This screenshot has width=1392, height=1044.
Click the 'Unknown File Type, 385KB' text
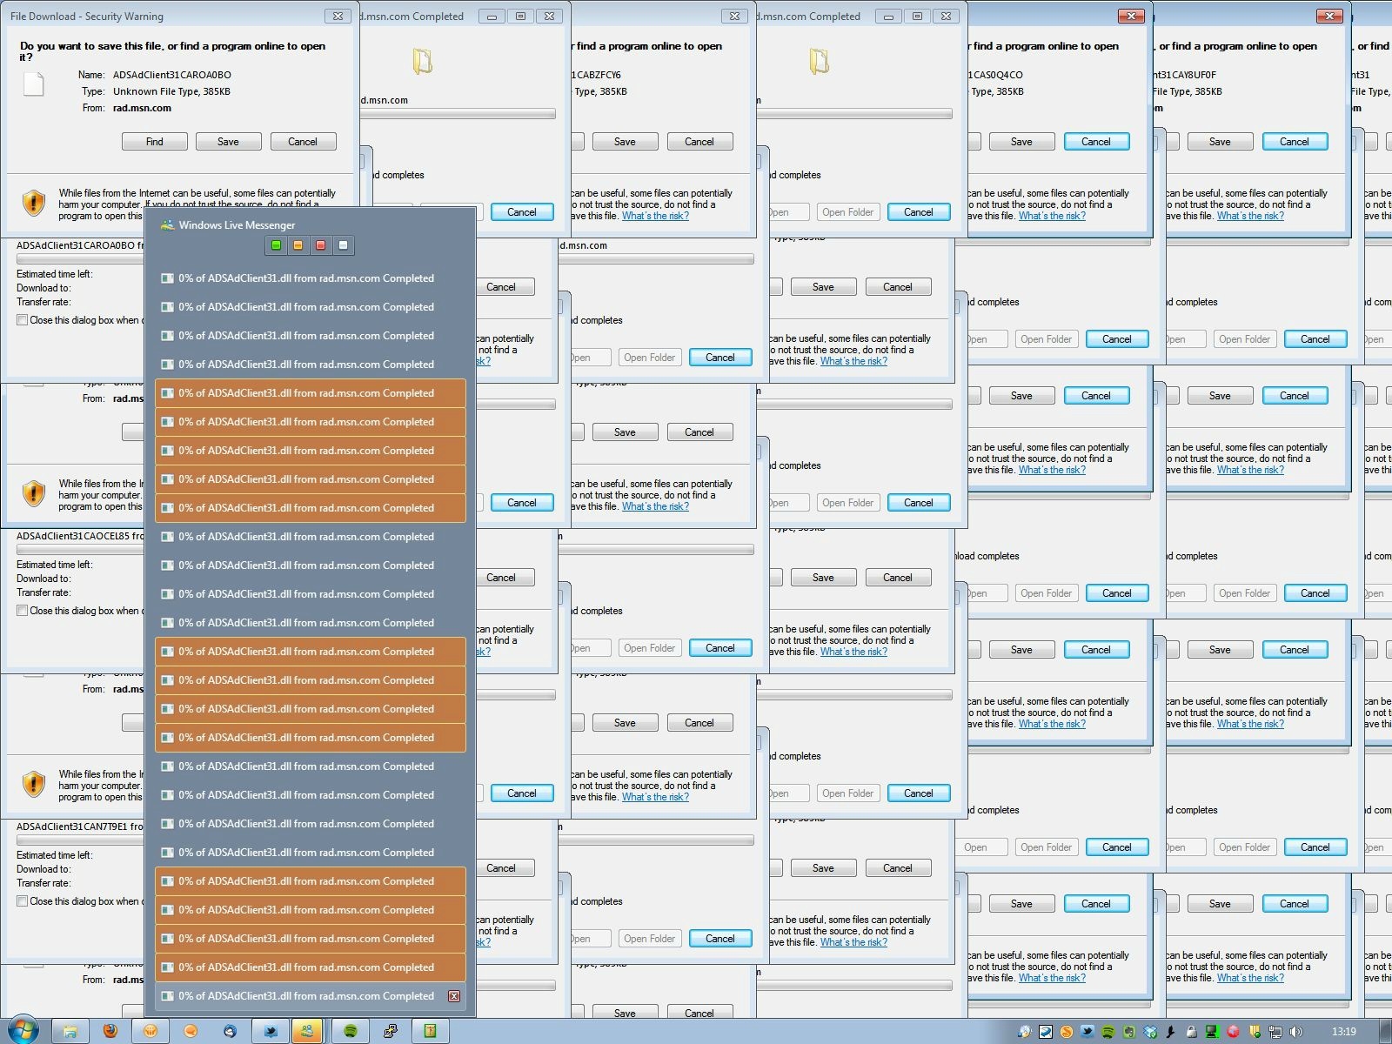(171, 91)
